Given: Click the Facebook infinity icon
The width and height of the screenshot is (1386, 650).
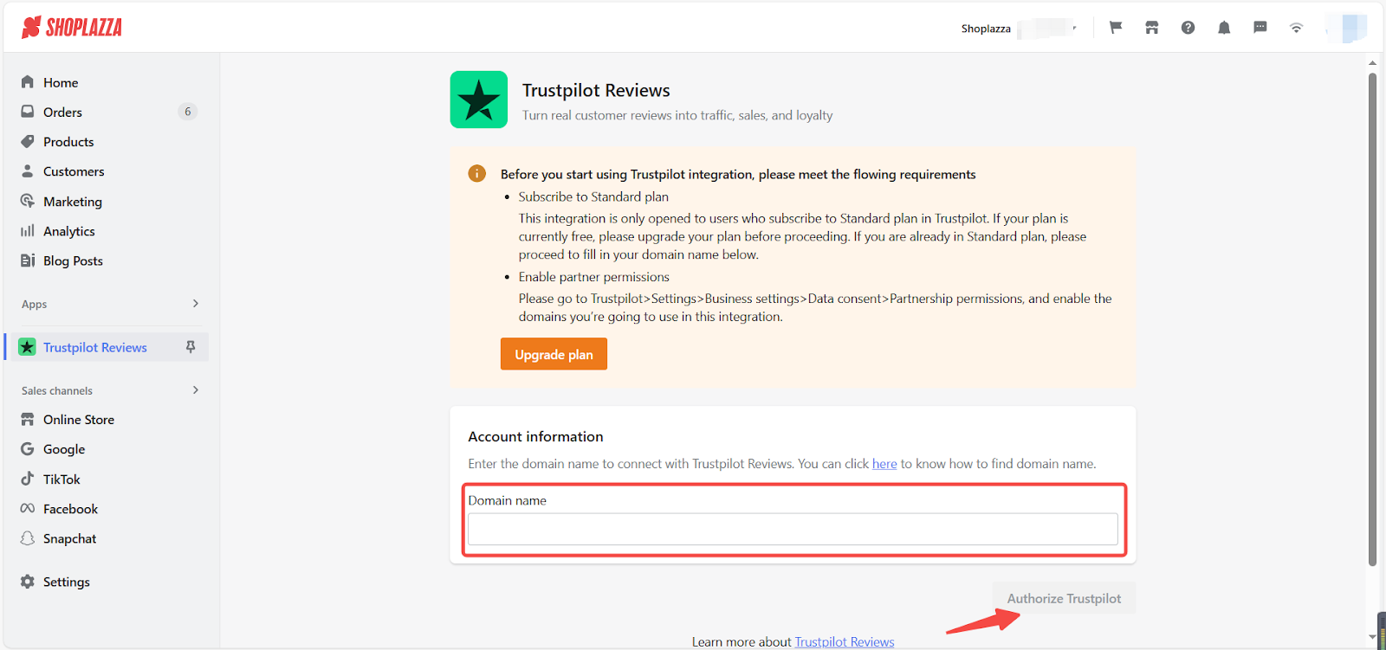Looking at the screenshot, I should (28, 509).
